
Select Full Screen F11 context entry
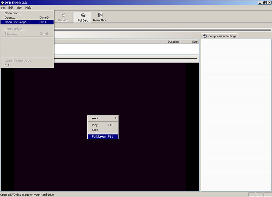coord(103,136)
